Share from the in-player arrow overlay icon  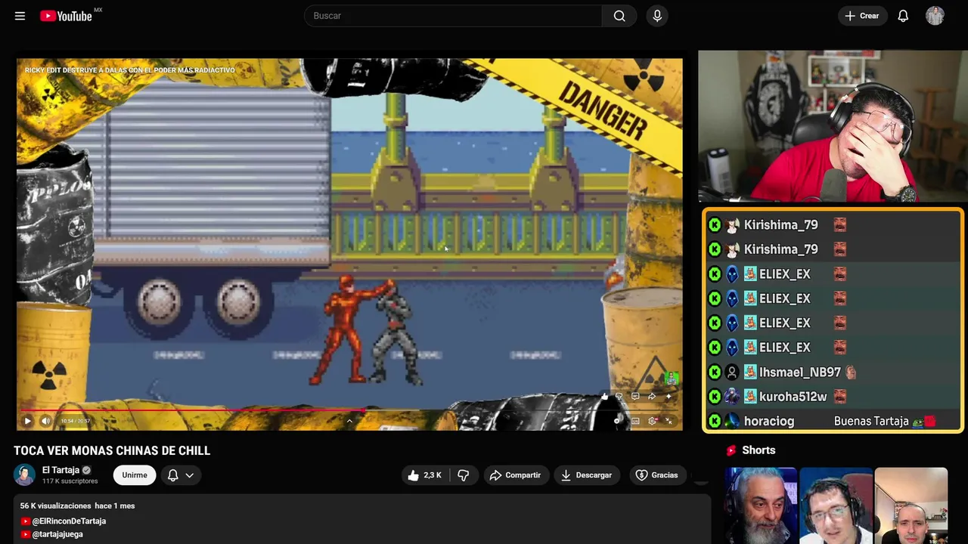pyautogui.click(x=652, y=396)
